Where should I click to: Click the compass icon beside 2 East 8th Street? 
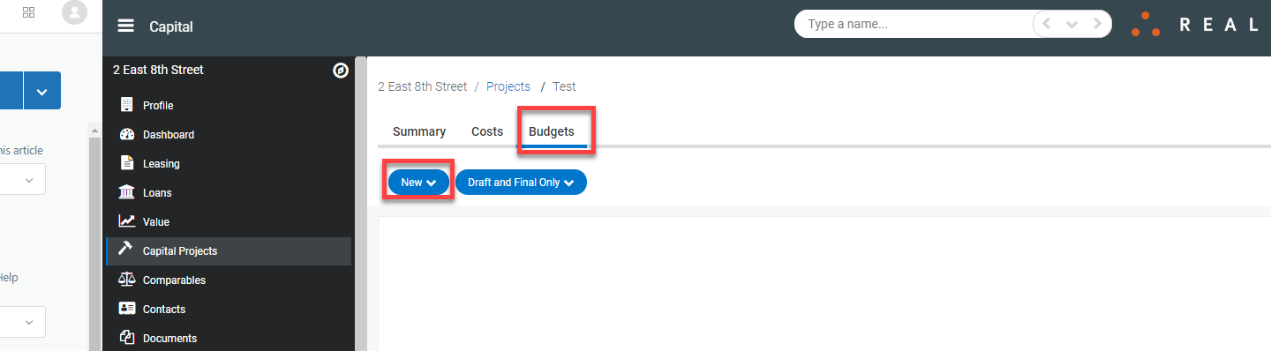point(341,71)
